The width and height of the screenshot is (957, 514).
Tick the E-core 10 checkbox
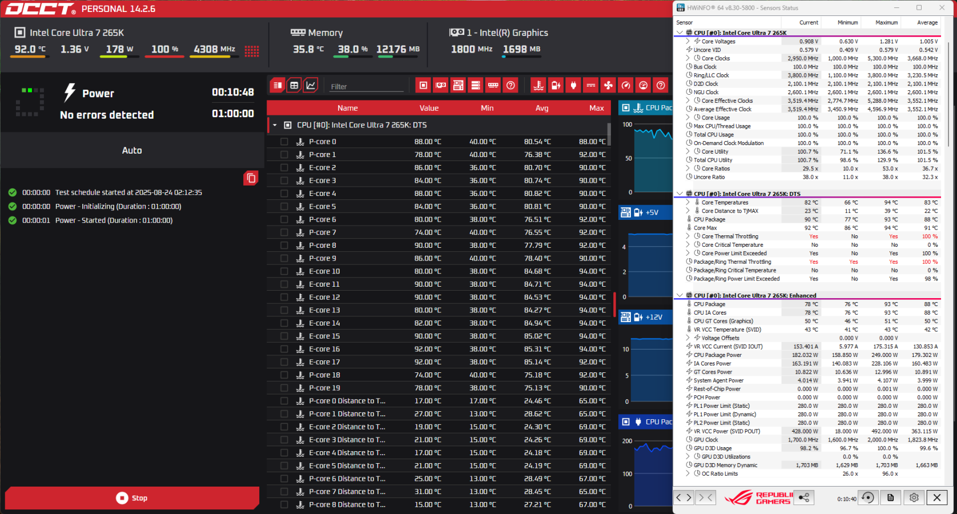point(284,271)
